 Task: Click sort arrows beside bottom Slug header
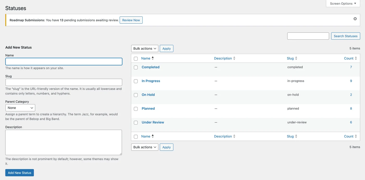(x=296, y=136)
